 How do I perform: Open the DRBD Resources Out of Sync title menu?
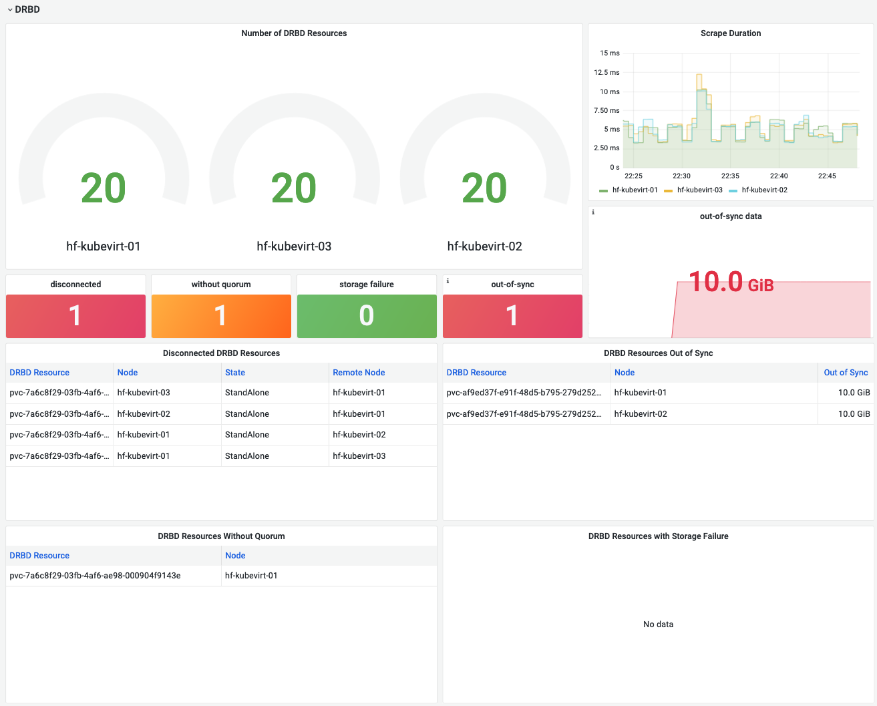[x=658, y=353]
